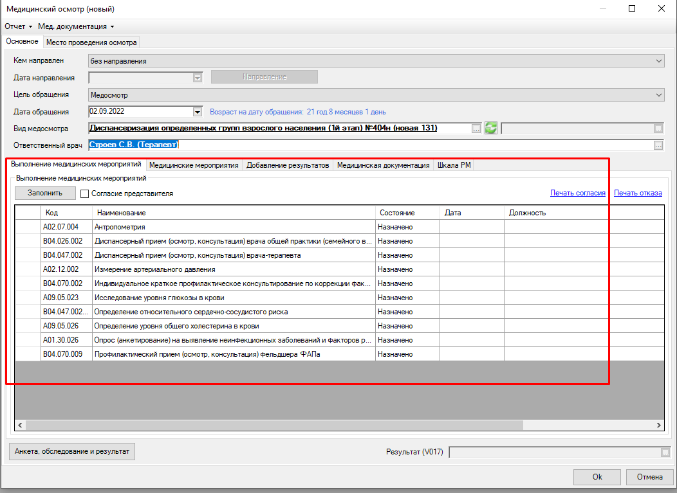Open the Медицинская документация tab
Image resolution: width=677 pixels, height=493 pixels.
point(383,165)
